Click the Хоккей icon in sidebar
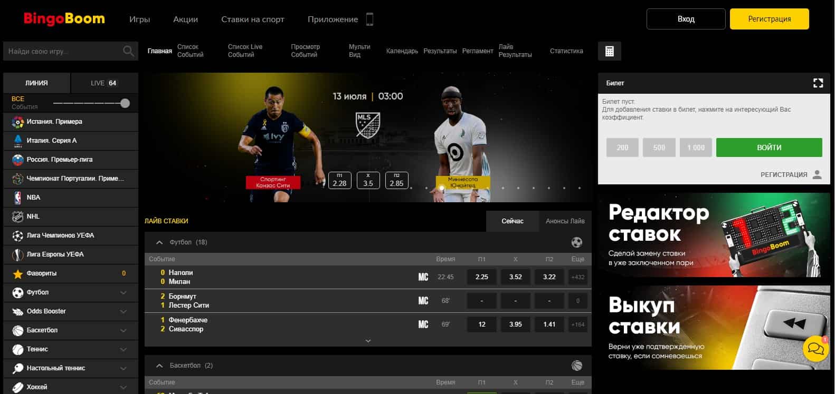The width and height of the screenshot is (835, 394). [18, 387]
